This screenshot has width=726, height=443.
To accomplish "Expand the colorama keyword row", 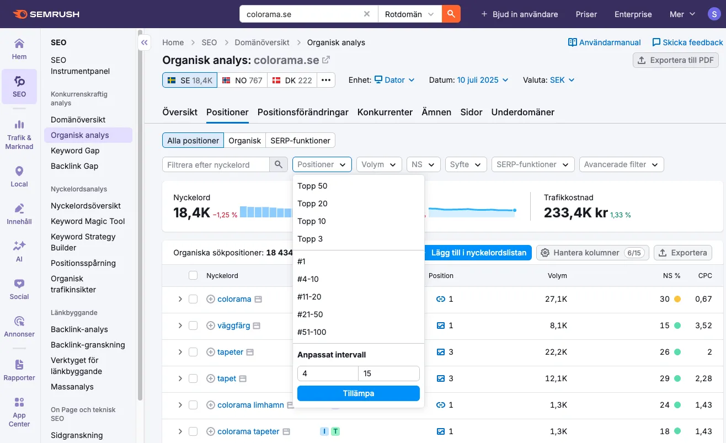I will click(x=180, y=299).
